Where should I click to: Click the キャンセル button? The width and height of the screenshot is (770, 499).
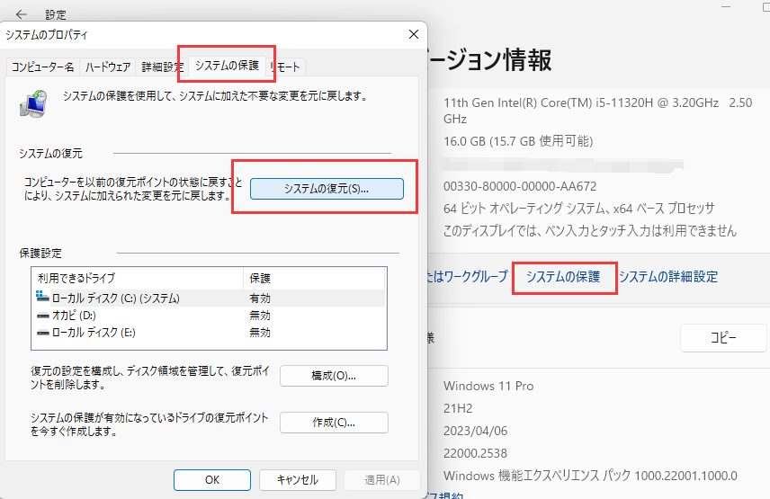[x=298, y=480]
